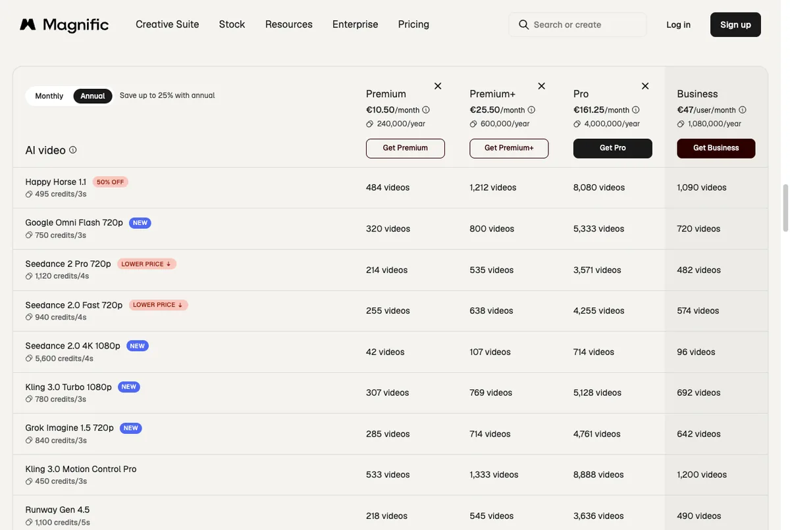Screen dimensions: 790x530
Task: Click the Get Pro button
Action: [x=613, y=149]
